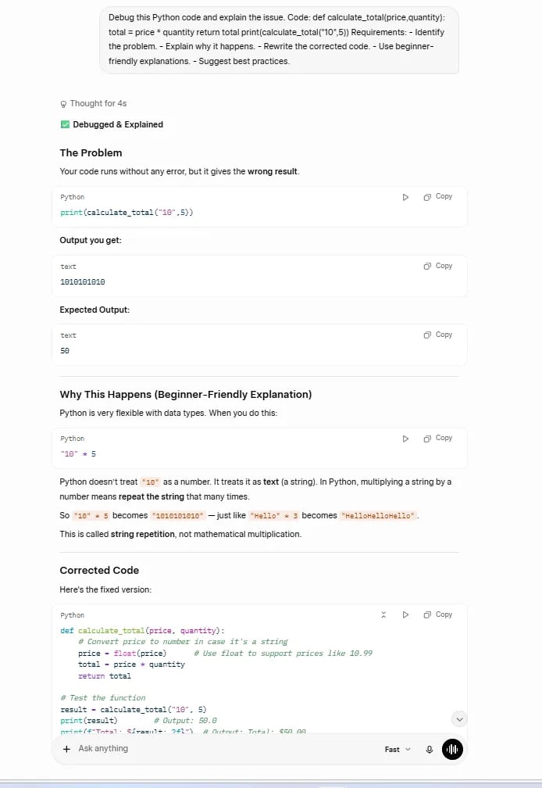This screenshot has width=542, height=788.
Task: Copy the print(calculate_total) code block
Action: coord(437,196)
